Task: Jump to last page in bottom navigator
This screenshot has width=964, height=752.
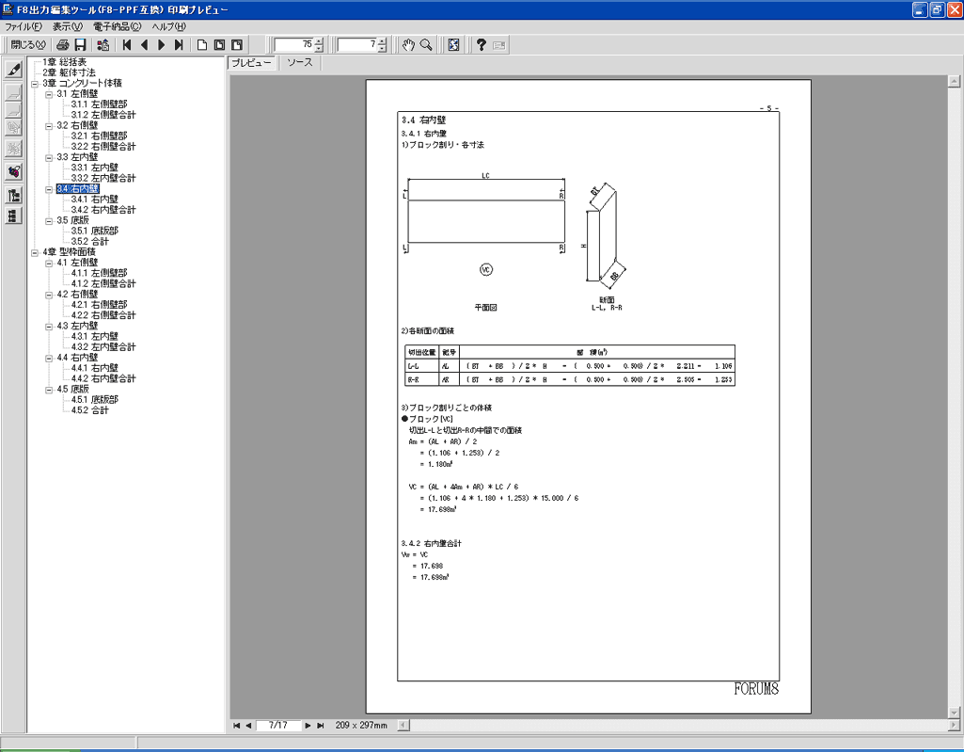Action: 321,726
